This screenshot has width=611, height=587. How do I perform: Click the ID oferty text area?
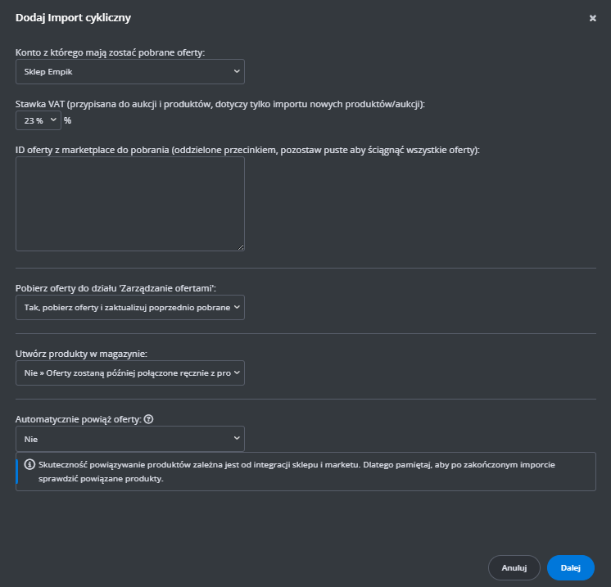129,203
